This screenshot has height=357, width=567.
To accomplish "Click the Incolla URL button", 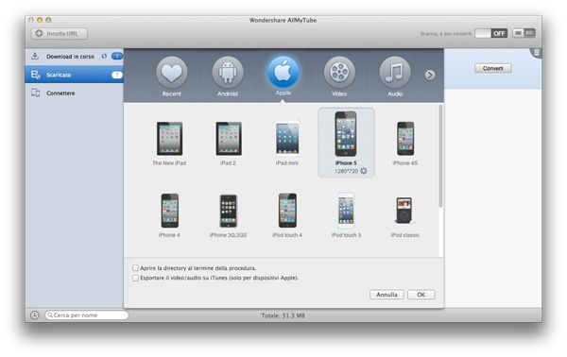I will (59, 34).
